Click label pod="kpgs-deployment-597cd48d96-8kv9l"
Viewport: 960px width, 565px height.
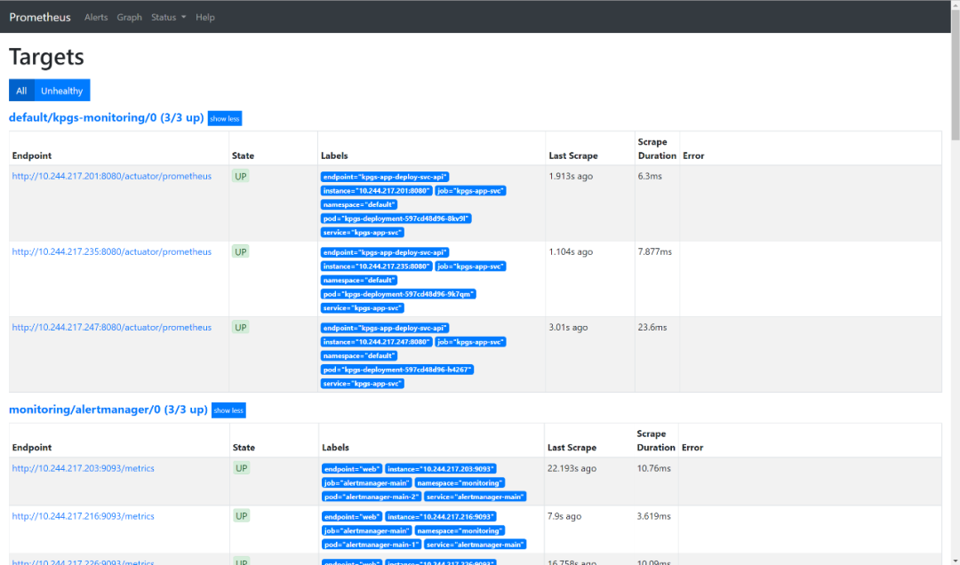396,219
